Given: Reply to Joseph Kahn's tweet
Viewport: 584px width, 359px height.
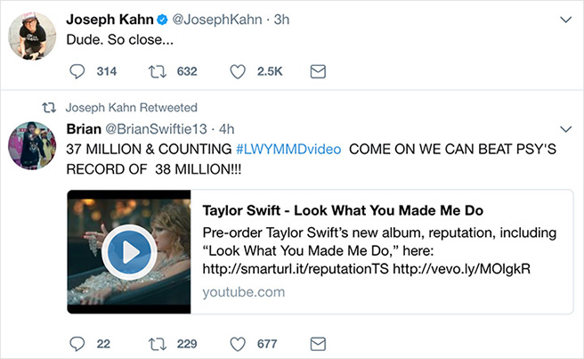Looking at the screenshot, I should click(77, 71).
